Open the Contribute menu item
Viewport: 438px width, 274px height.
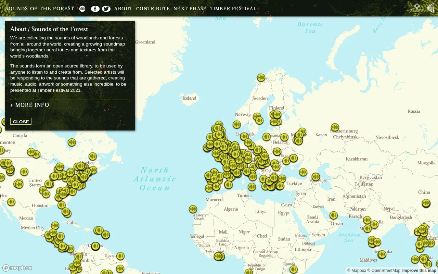[153, 9]
